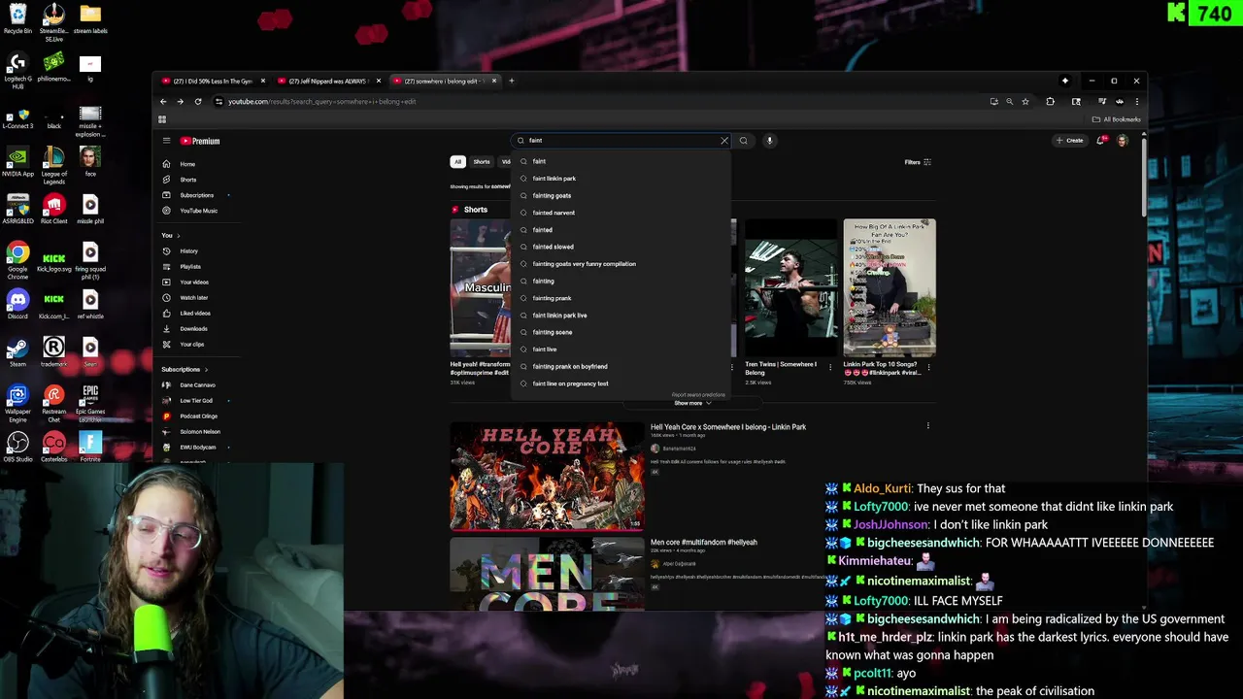The height and width of the screenshot is (699, 1243).
Task: Open the Tren Twins Somewhere I Belong short
Action: (x=790, y=287)
